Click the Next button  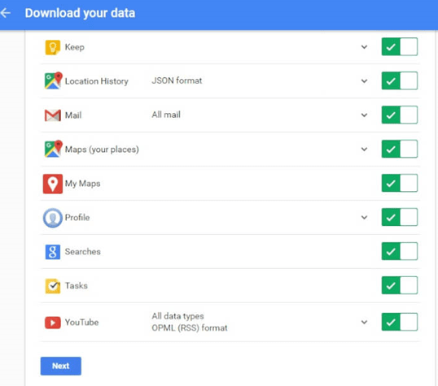(60, 366)
